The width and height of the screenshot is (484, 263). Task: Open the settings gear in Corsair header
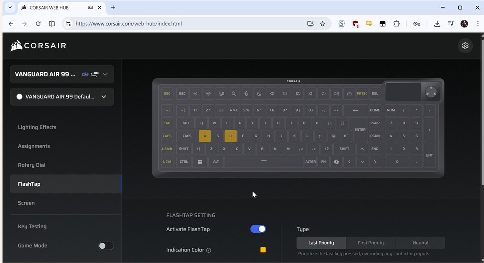pos(465,46)
